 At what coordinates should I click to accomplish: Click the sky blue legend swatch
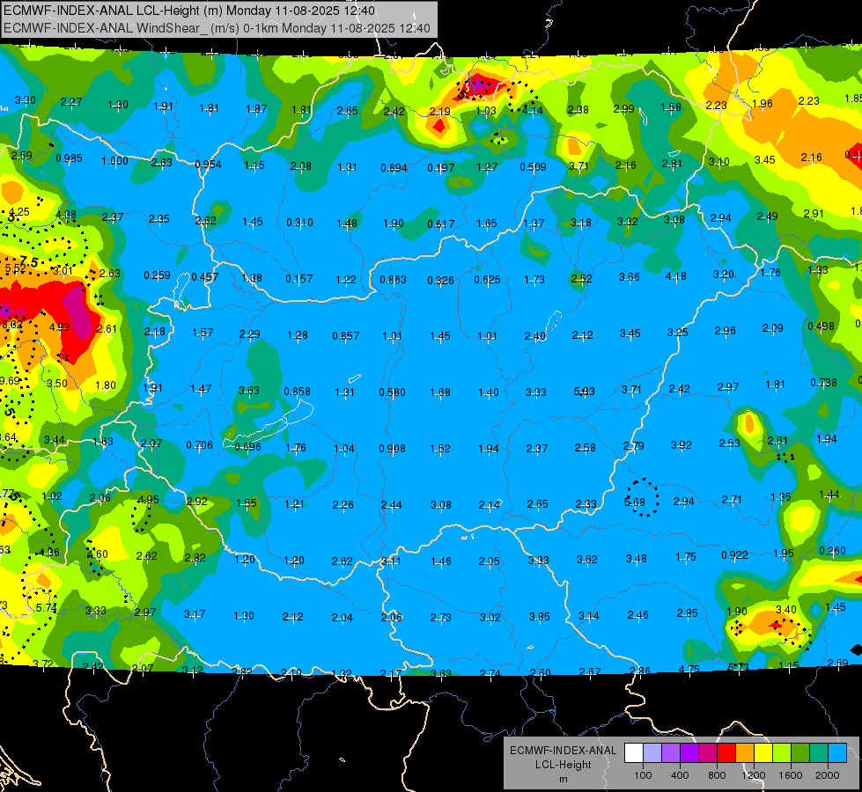837,752
